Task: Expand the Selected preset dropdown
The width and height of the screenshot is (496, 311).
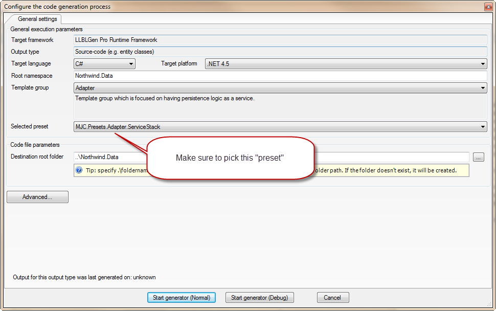Action: (280, 127)
